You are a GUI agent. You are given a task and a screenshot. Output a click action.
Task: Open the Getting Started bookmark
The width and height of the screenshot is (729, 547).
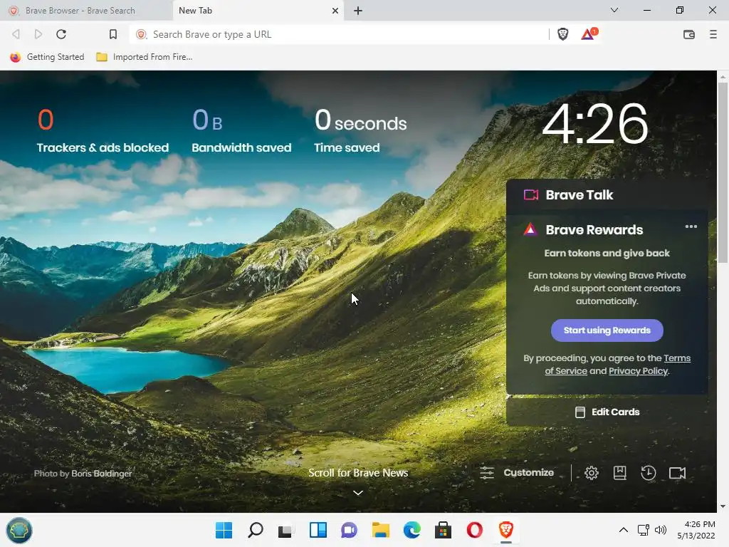point(47,57)
